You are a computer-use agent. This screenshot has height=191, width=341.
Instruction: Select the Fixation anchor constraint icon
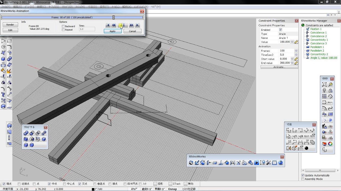tap(197, 163)
